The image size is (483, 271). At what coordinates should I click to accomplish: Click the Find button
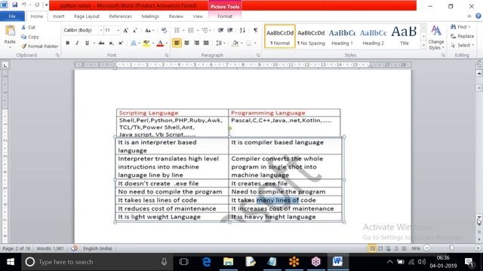click(x=461, y=27)
